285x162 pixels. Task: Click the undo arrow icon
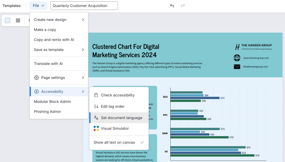click(x=172, y=6)
